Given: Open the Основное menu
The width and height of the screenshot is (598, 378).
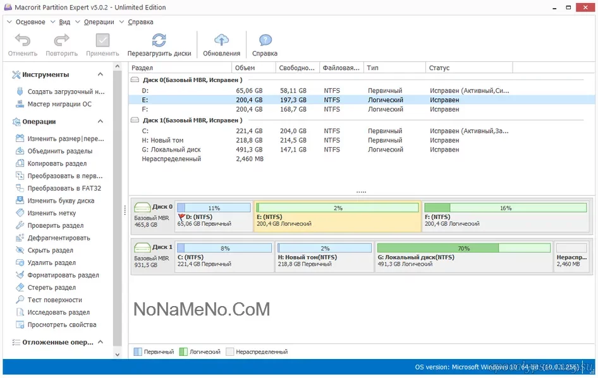Looking at the screenshot, I should coord(30,21).
